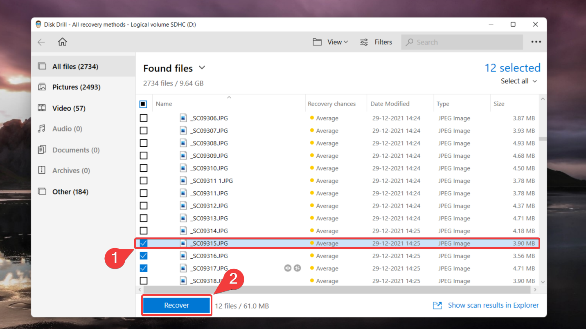
Task: Click the horizontal scrollbar in file list
Action: point(338,289)
